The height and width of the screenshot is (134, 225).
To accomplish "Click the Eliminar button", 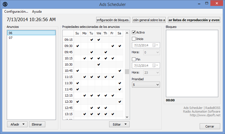I will point(37,124).
